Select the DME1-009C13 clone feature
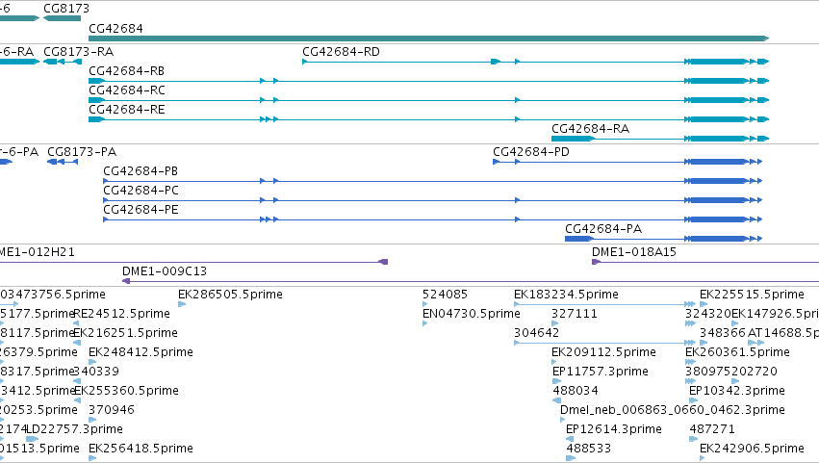Screen dimensions: 819x463 470,281
